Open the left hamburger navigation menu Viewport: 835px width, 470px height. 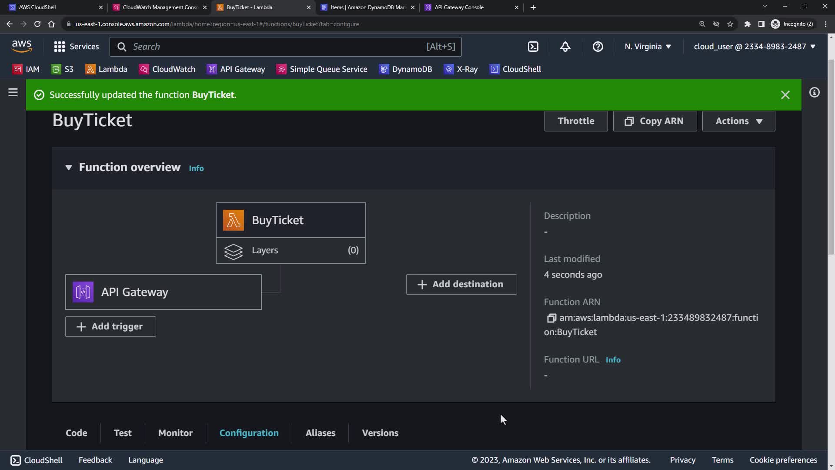click(x=13, y=93)
